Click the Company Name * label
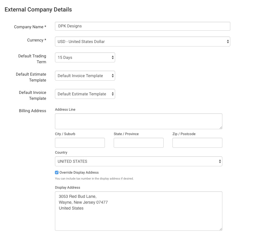This screenshot has width=255, height=234. click(30, 27)
